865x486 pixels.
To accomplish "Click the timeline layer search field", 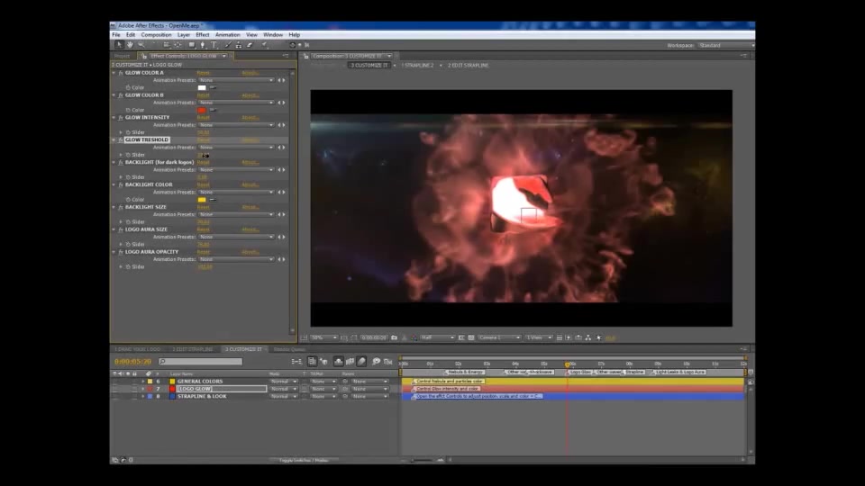I will click(200, 362).
